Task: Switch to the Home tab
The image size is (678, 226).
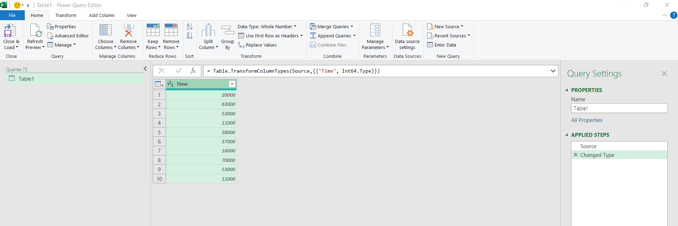Action: [x=37, y=15]
